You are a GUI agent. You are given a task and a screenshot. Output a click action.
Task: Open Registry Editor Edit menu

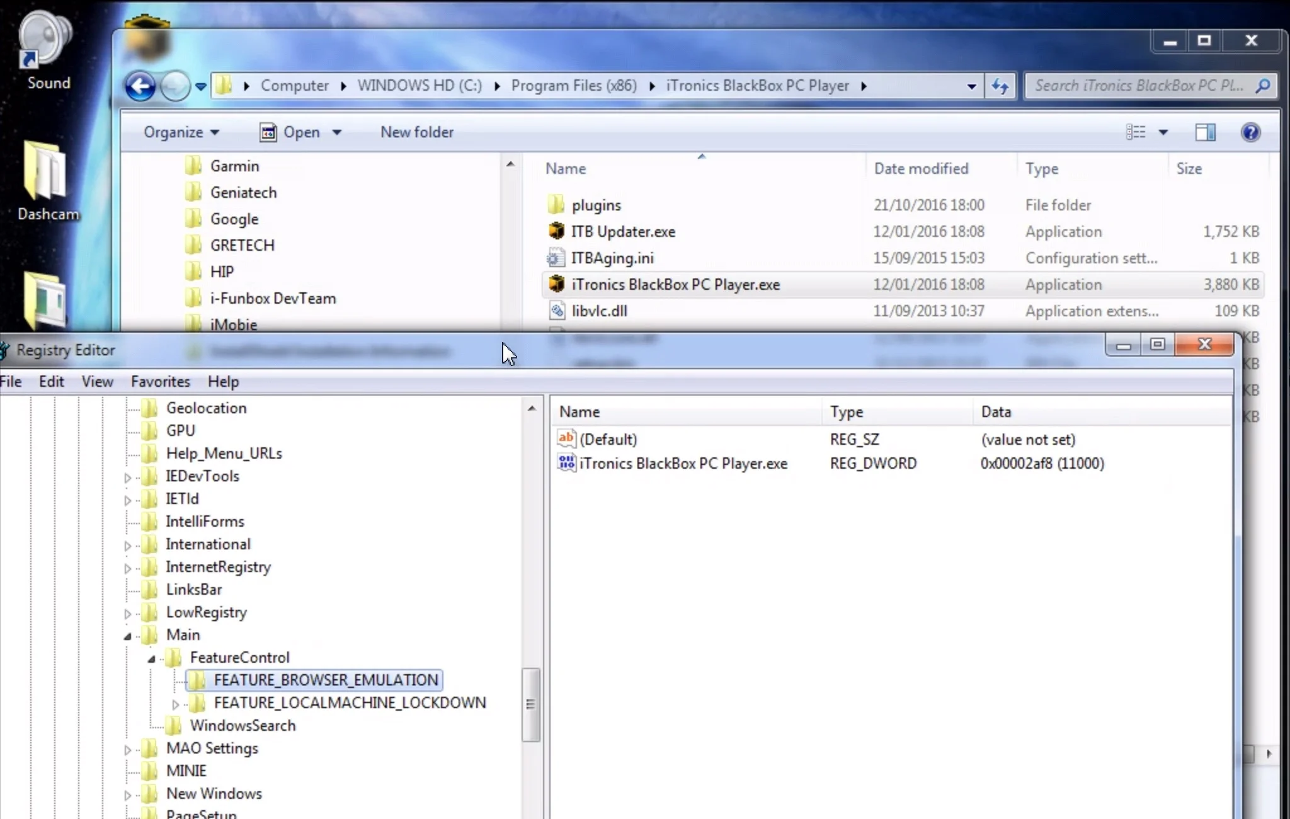(x=51, y=382)
